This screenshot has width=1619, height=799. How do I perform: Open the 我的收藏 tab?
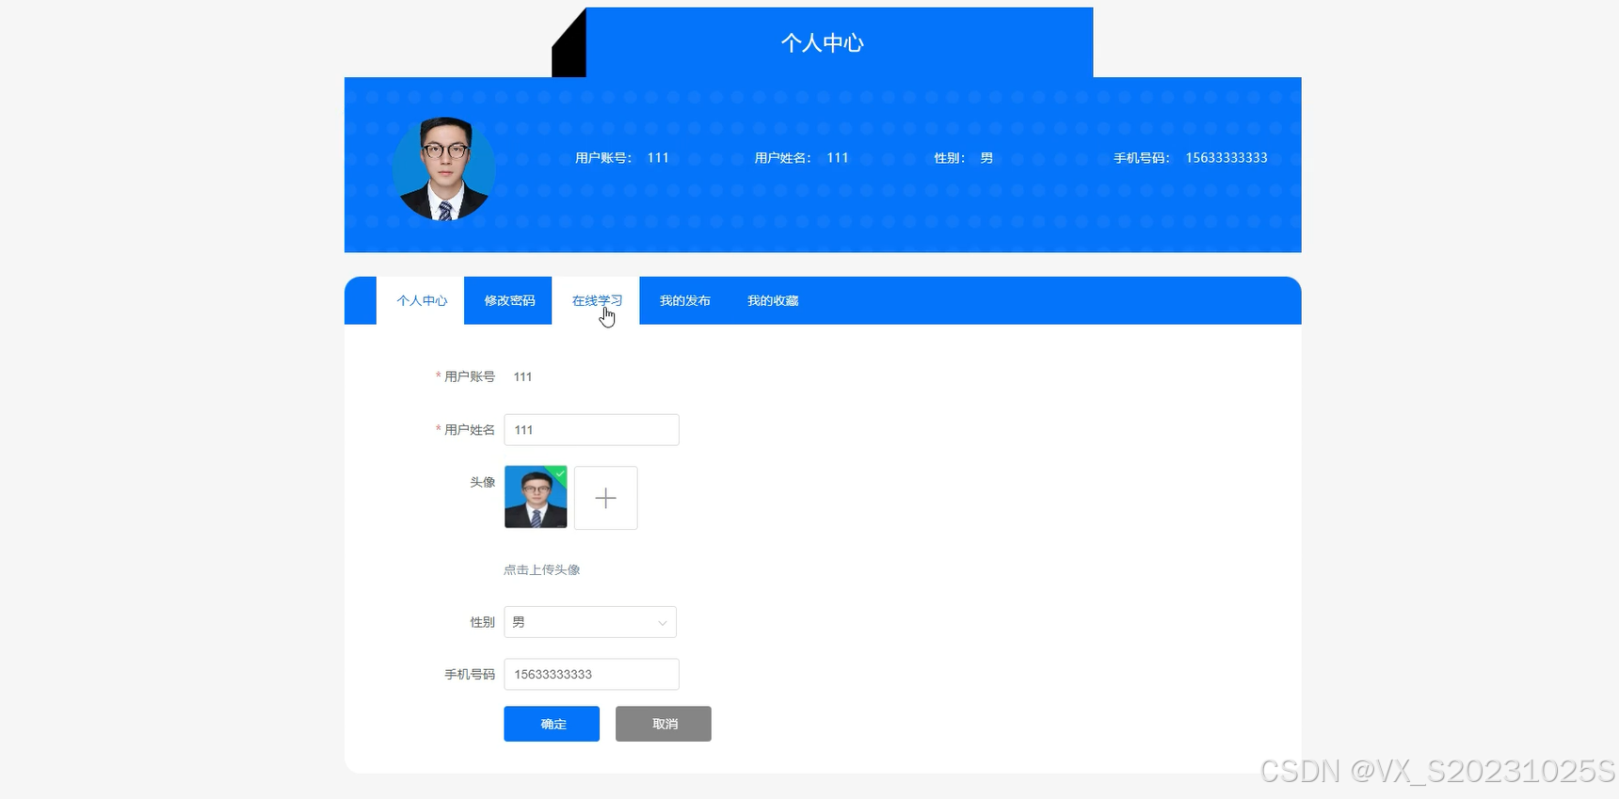click(773, 300)
